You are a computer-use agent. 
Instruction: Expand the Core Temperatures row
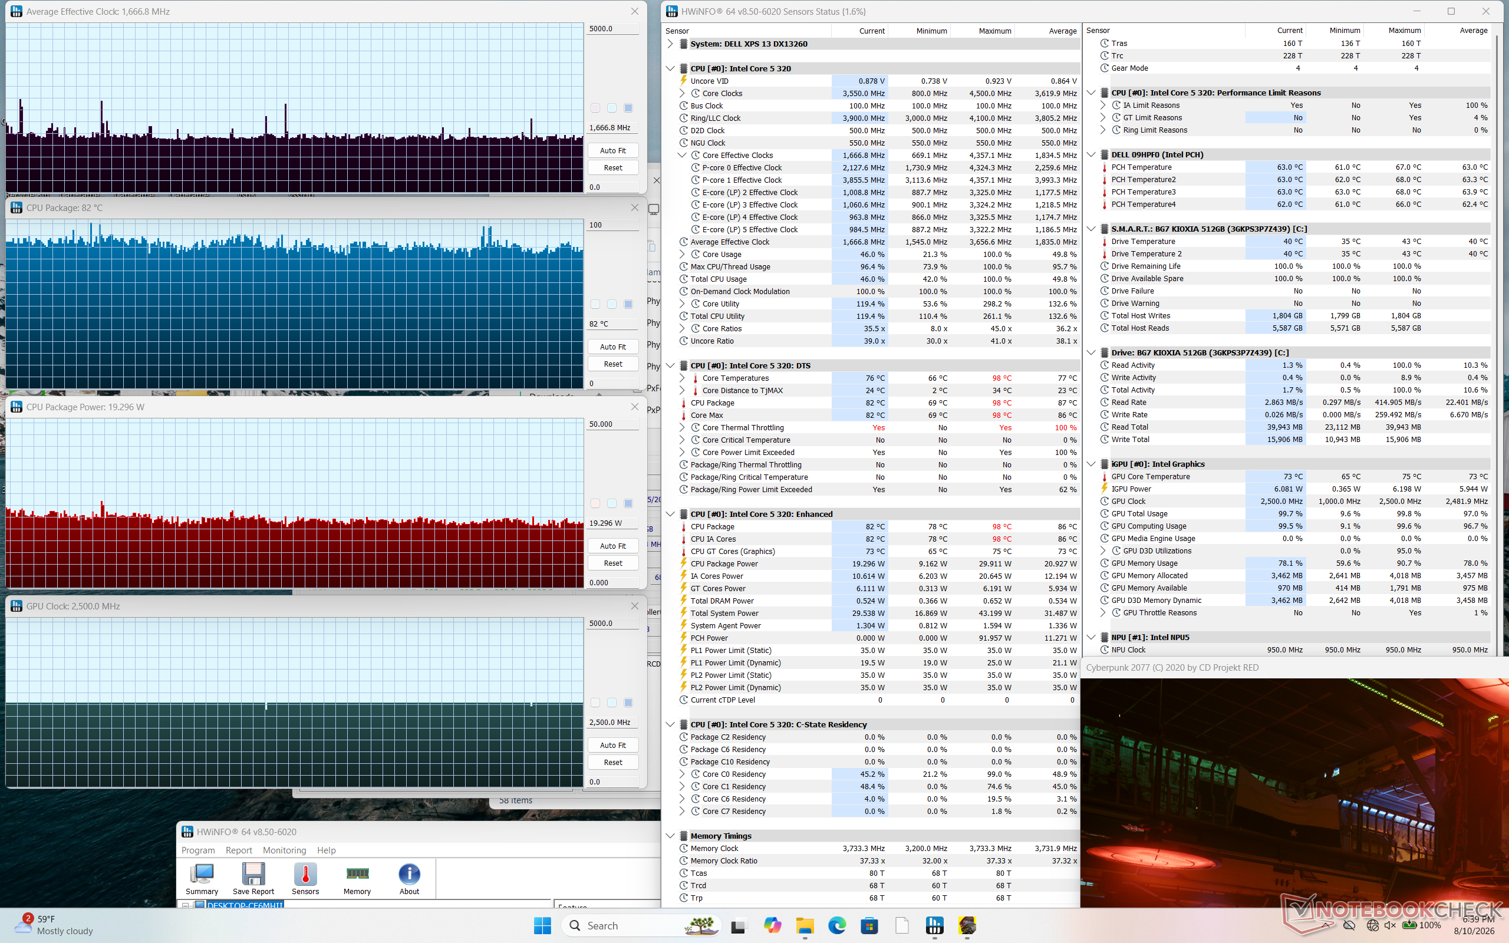[x=682, y=378]
